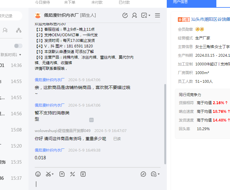Image resolution: width=230 pixels, height=190 pixels.
Task: Click the yen price quote icon
Action: (x=83, y=174)
